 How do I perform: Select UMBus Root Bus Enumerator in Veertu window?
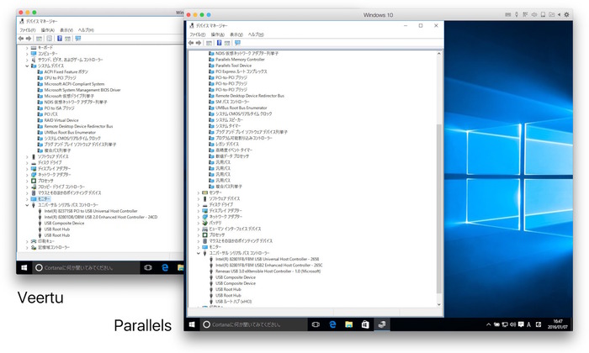pyautogui.click(x=70, y=133)
